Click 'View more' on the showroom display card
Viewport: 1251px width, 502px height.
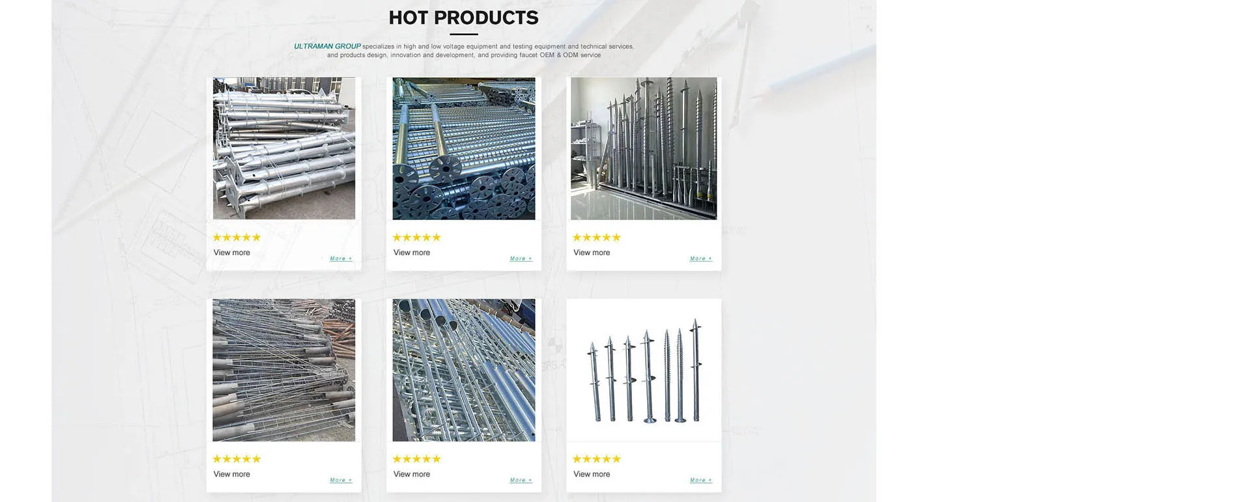(x=592, y=253)
